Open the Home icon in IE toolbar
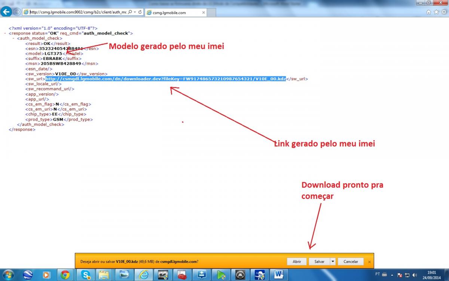Screen dimensions: 449x281 [x=429, y=12]
